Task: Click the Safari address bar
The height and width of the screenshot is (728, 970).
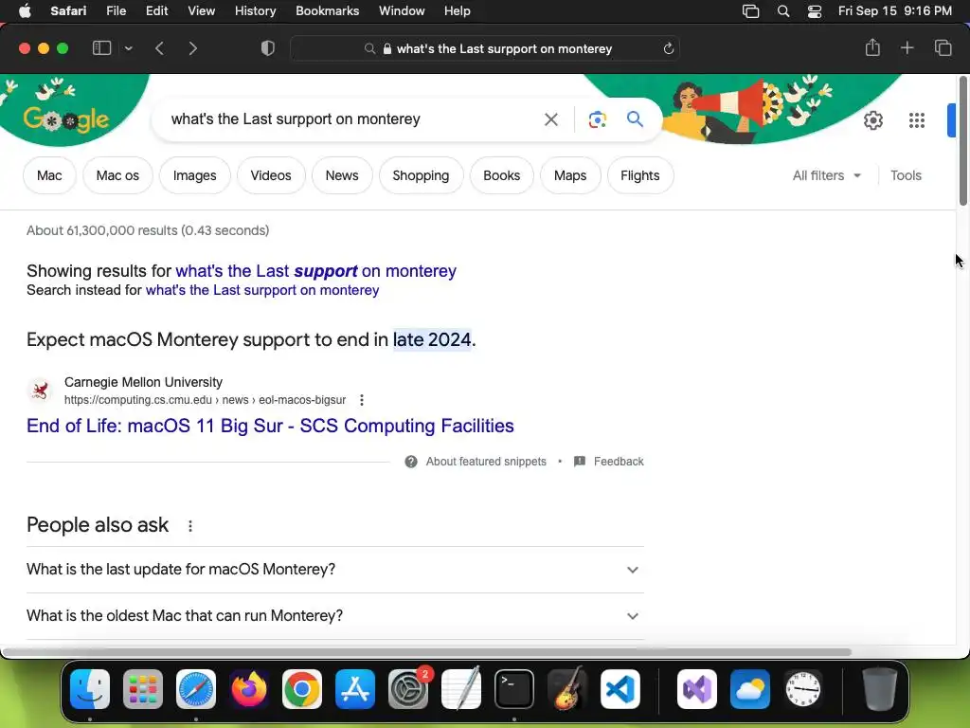Action: [x=485, y=48]
